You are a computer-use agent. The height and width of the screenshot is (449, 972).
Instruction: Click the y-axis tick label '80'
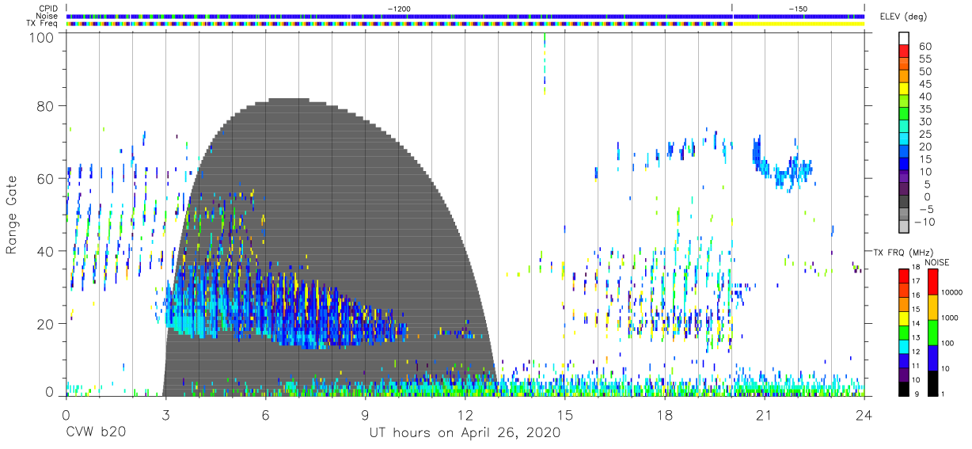[47, 106]
